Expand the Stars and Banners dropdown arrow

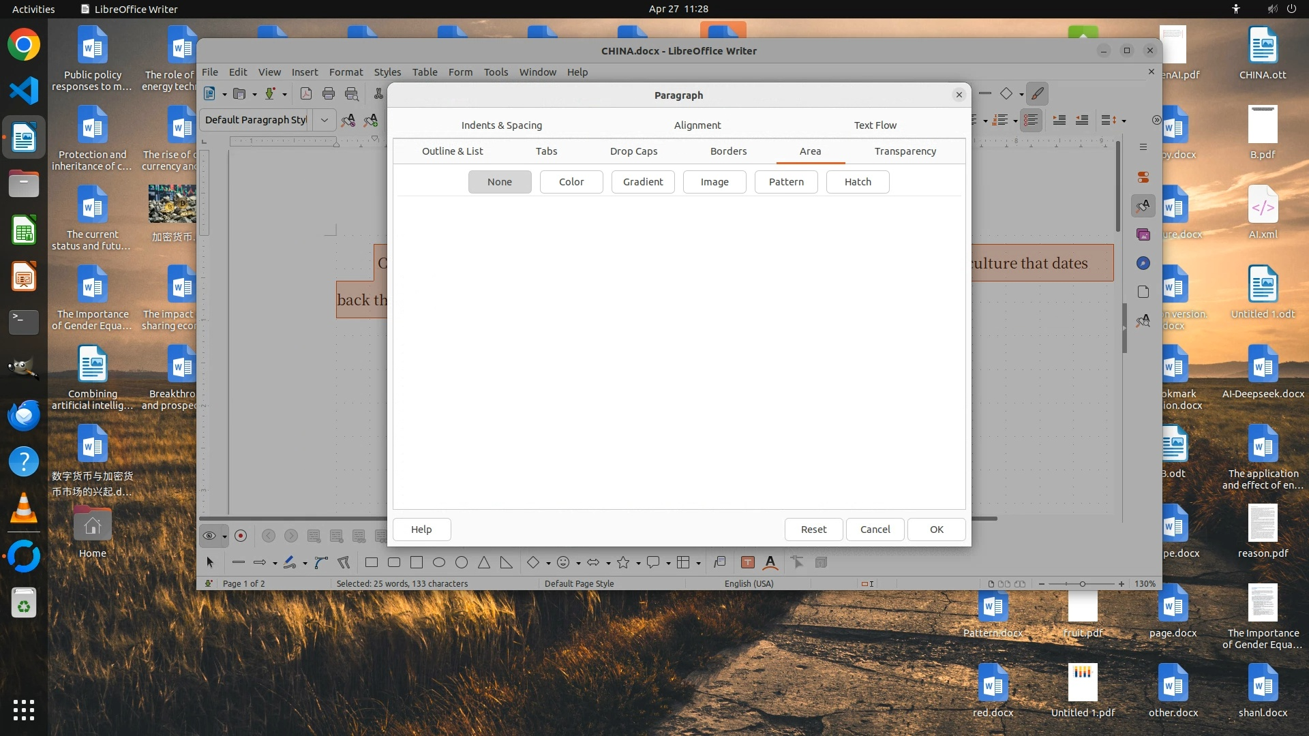point(638,564)
